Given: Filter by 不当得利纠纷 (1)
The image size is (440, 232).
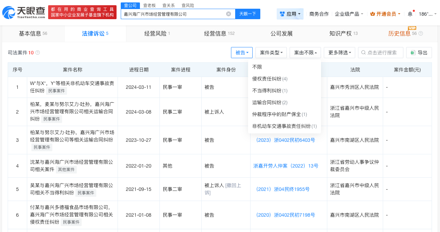Looking at the screenshot, I should [284, 91].
